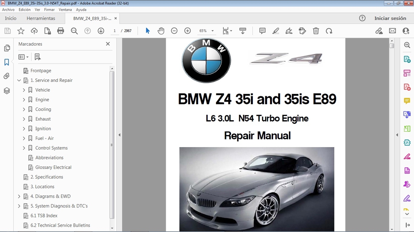Collapse the Service and Repair bookmark
The width and height of the screenshot is (414, 232).
pos(19,80)
